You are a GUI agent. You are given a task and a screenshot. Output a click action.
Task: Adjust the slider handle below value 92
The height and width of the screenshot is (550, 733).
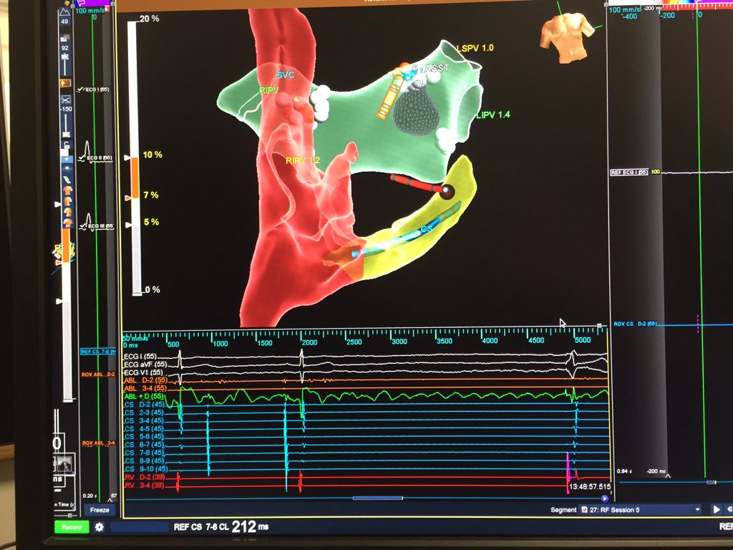65,57
